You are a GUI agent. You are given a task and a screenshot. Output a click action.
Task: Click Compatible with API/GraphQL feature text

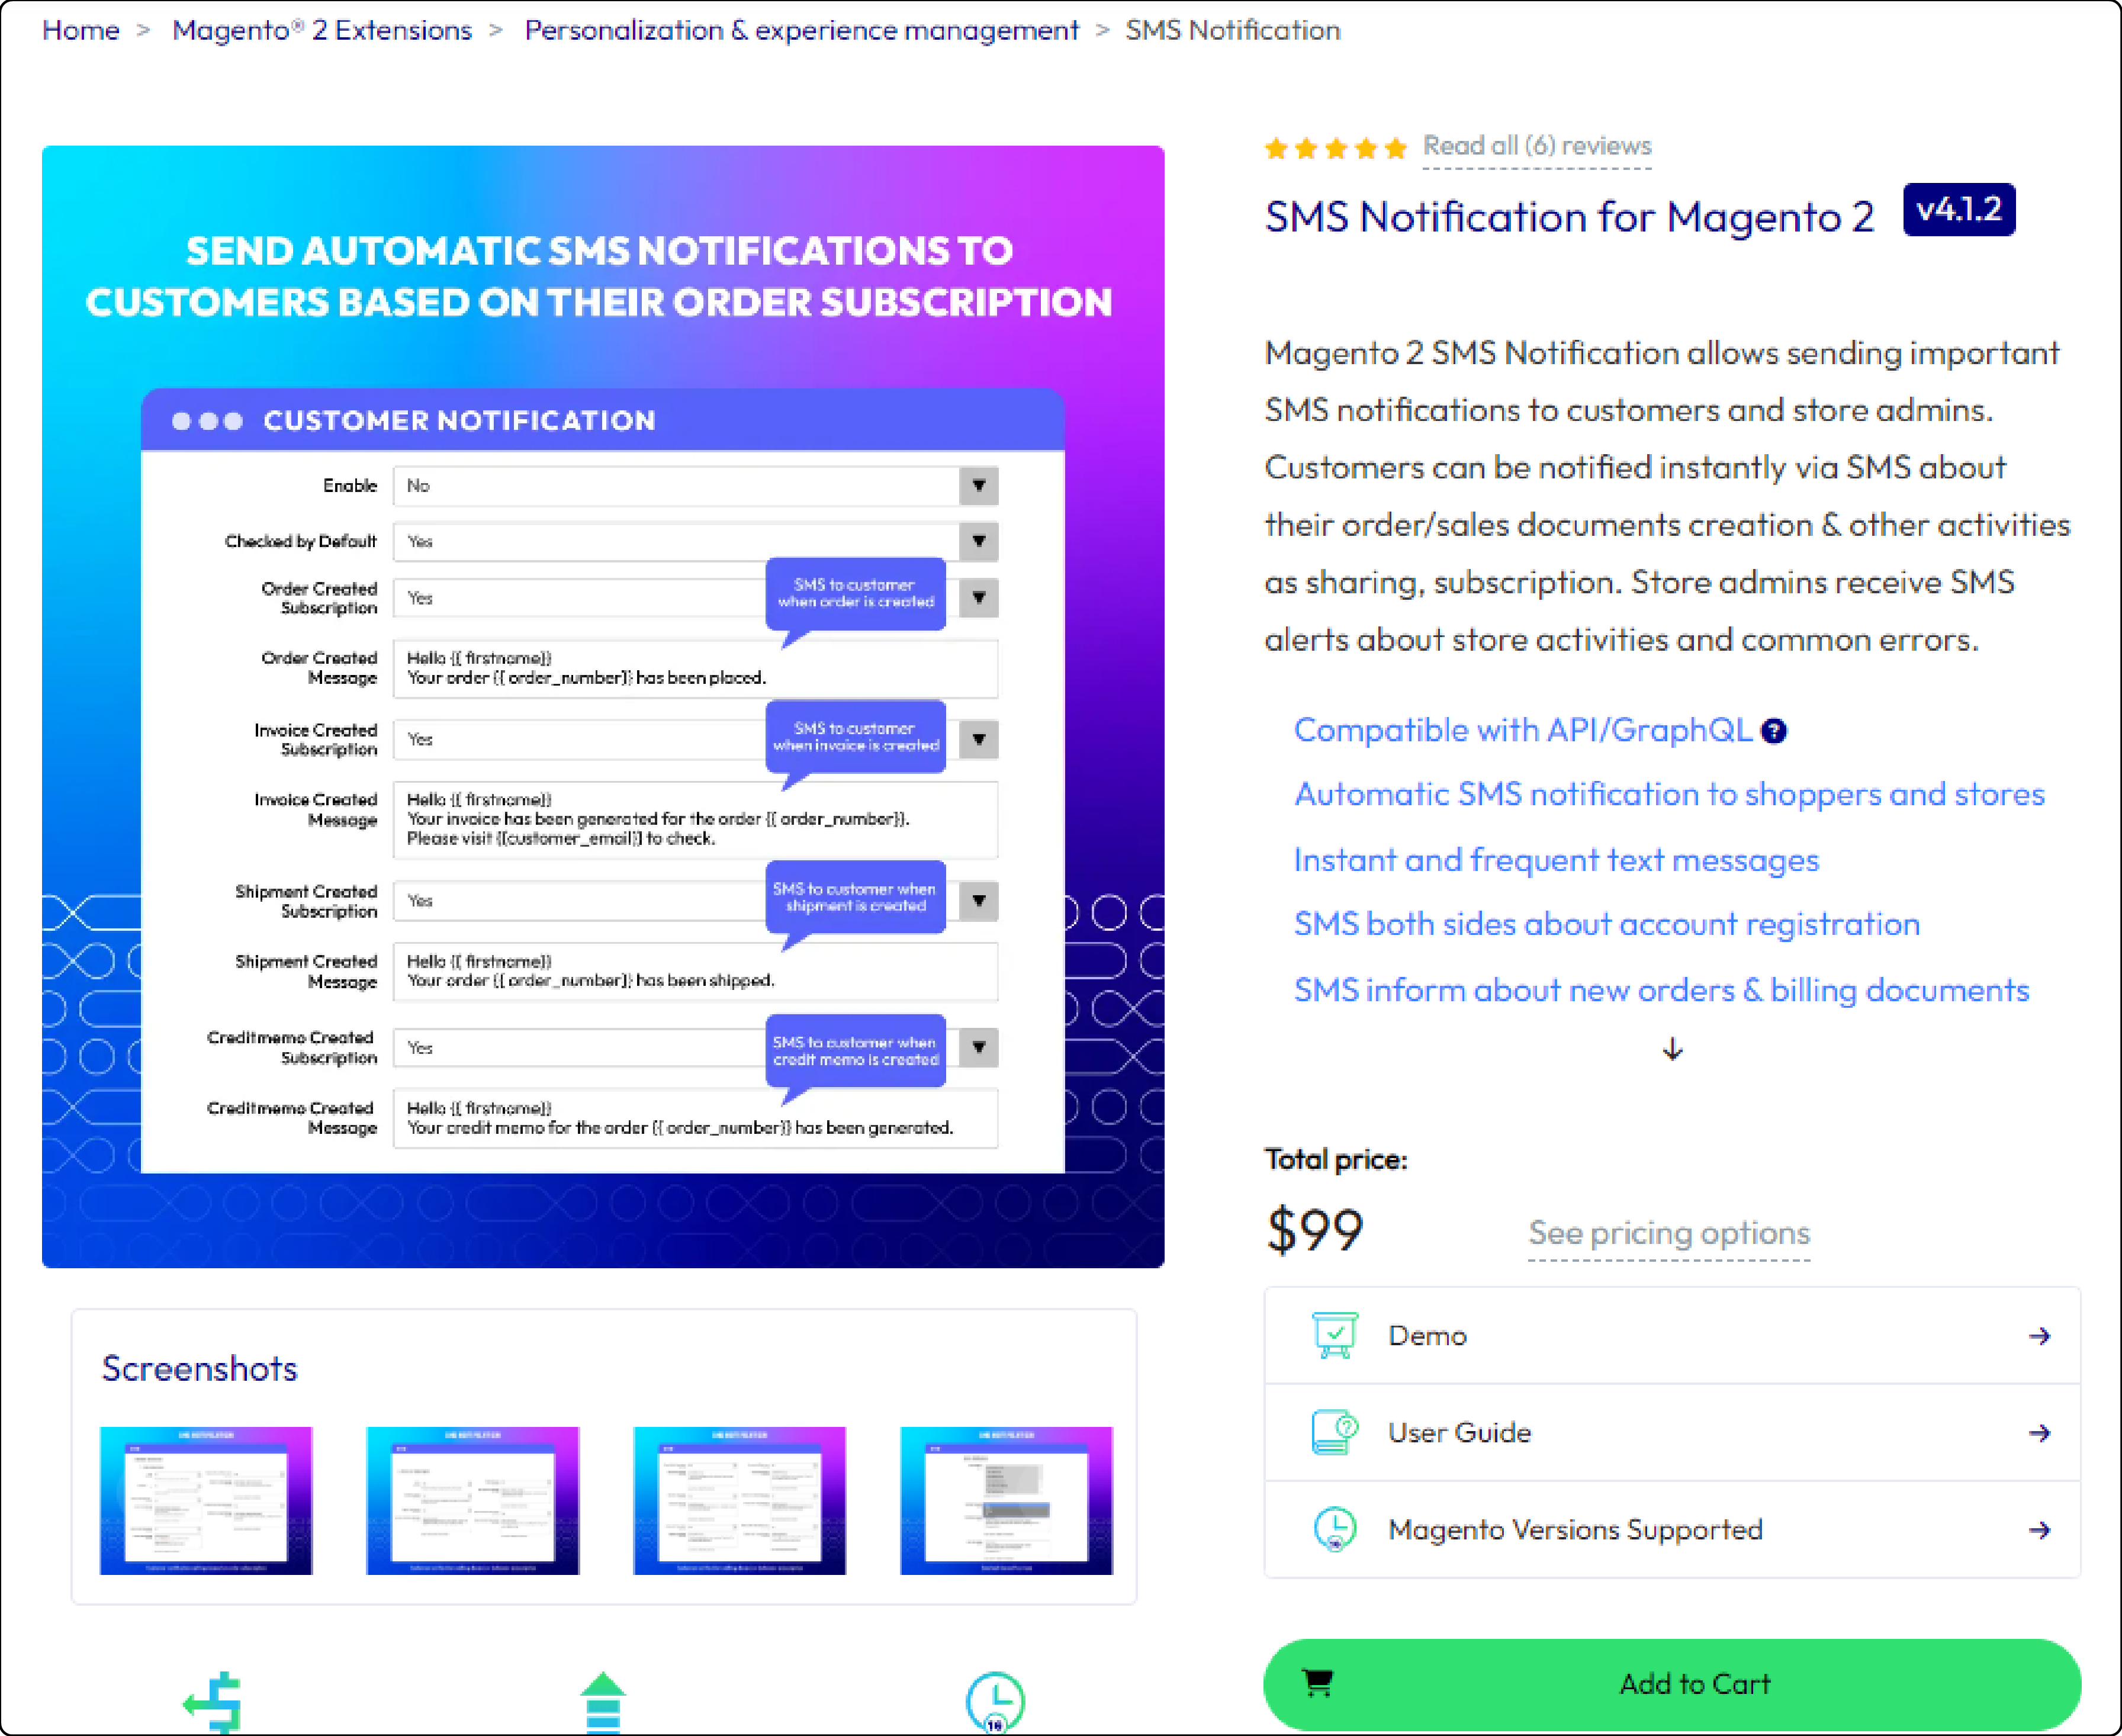1522,730
